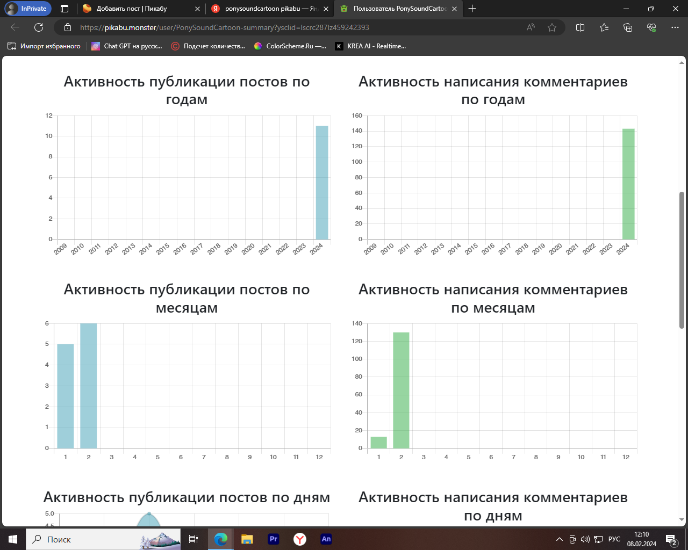Click the heading "Активность написания комментариев по месяцам"
The height and width of the screenshot is (550, 688).
click(493, 299)
